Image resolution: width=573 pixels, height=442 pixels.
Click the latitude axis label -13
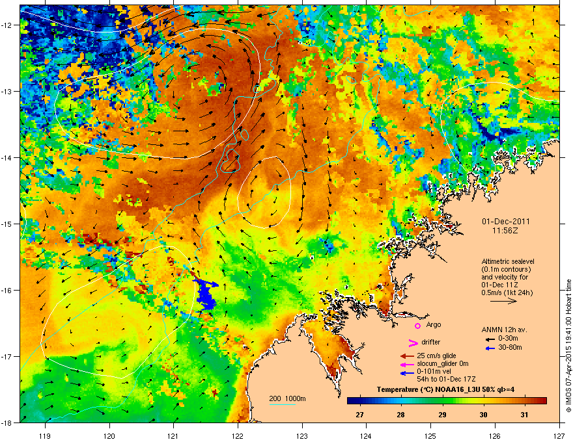click(7, 92)
